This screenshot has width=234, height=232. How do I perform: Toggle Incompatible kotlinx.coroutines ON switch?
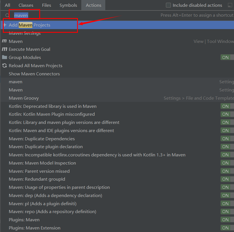tap(227, 155)
